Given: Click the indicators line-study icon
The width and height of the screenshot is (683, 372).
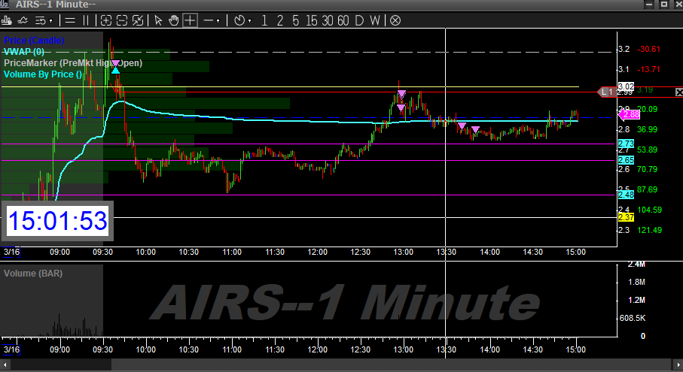Looking at the screenshot, I should coord(23,20).
